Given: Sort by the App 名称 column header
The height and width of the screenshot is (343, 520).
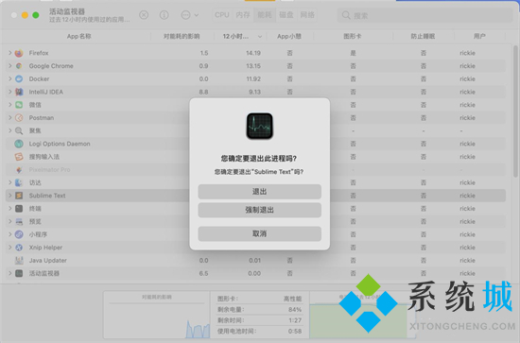Looking at the screenshot, I should pyautogui.click(x=78, y=36).
